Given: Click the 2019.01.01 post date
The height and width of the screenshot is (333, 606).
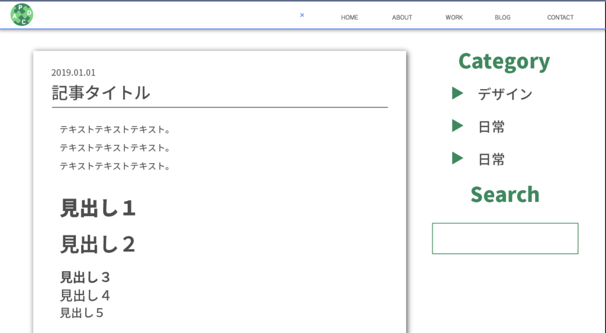Looking at the screenshot, I should (73, 73).
